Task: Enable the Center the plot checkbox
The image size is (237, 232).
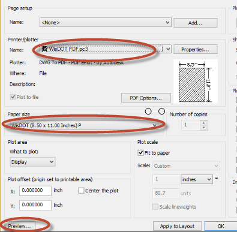Action: [x=81, y=191]
